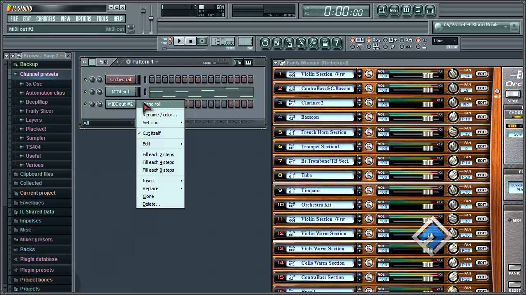Click the Render as audio file icon

(x=289, y=43)
